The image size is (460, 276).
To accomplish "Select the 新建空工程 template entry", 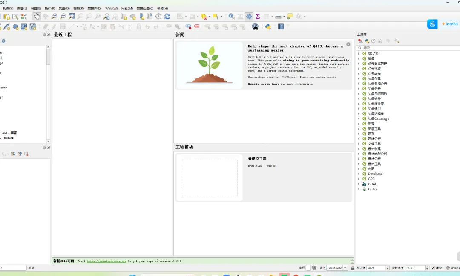I will pyautogui.click(x=264, y=177).
